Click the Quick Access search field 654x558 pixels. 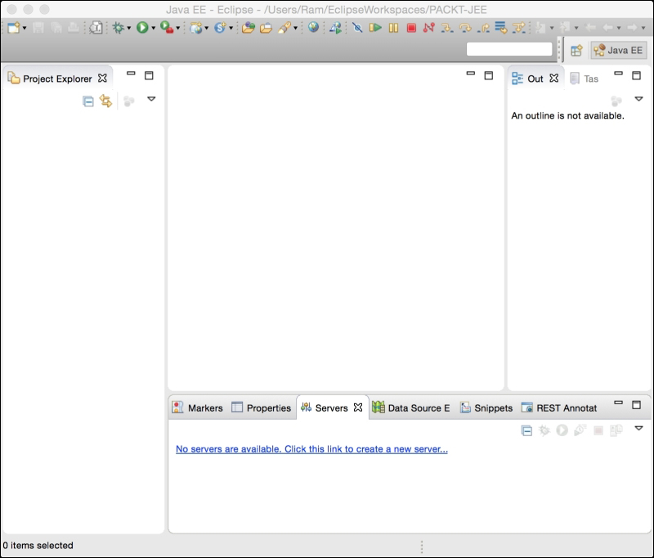click(509, 49)
